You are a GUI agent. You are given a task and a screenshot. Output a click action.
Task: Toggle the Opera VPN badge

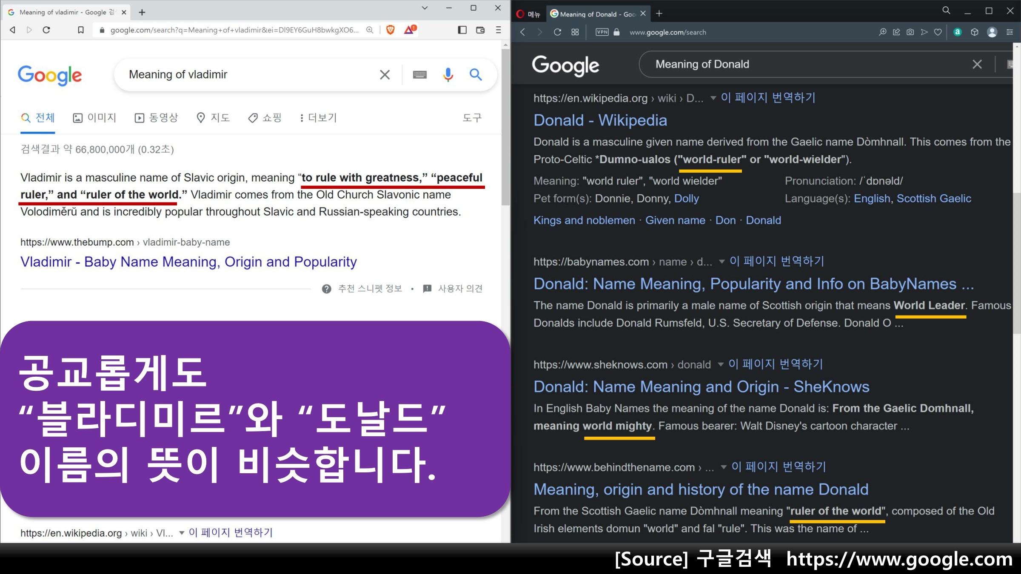tap(602, 32)
